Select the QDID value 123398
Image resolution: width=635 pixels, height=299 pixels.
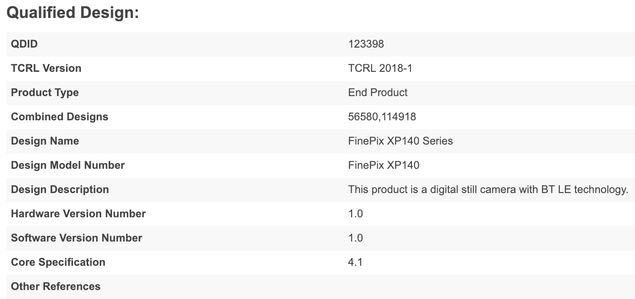pos(366,44)
